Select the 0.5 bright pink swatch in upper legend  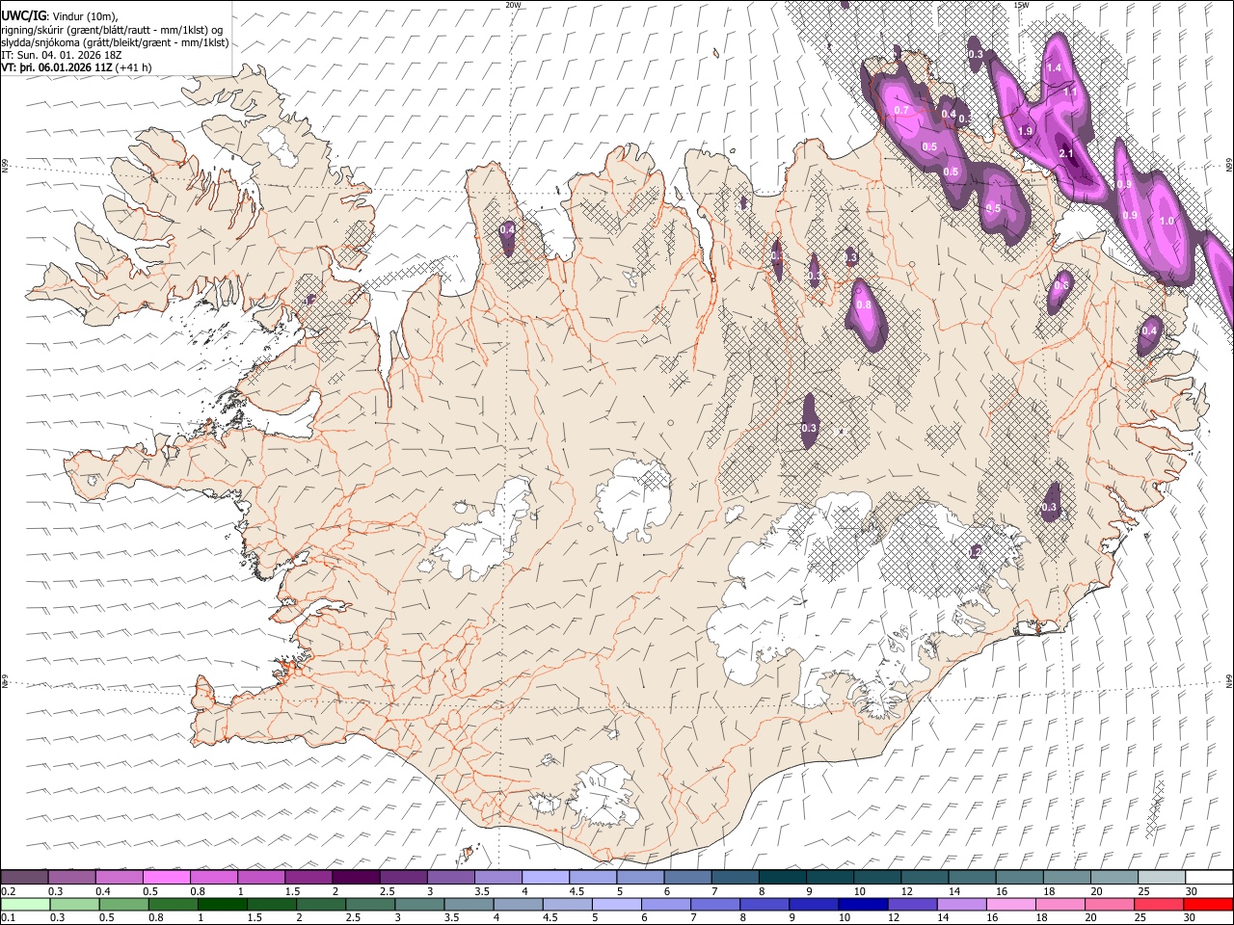(x=167, y=877)
